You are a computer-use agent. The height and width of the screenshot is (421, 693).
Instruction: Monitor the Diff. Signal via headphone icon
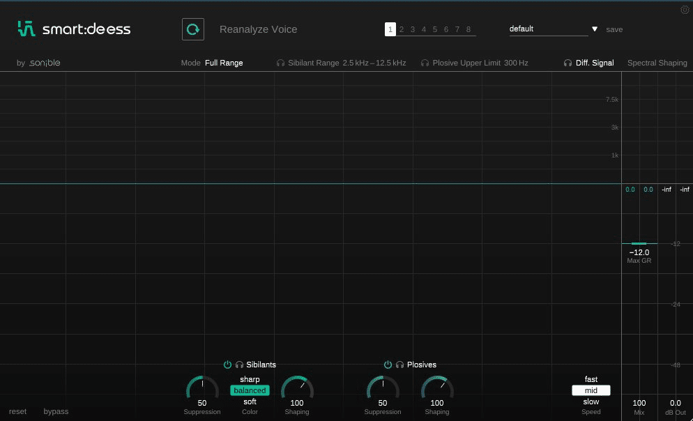[568, 62]
